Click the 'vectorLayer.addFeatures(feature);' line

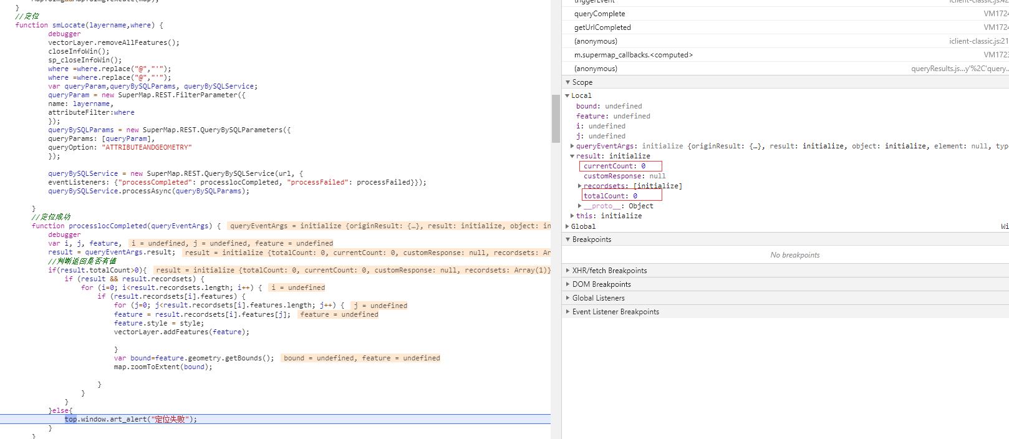[181, 332]
